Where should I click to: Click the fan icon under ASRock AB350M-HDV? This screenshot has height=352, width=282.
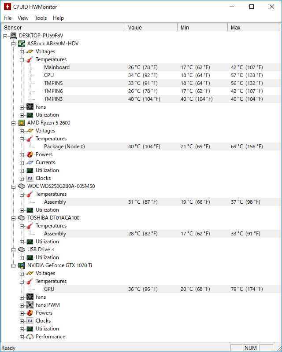click(30, 107)
